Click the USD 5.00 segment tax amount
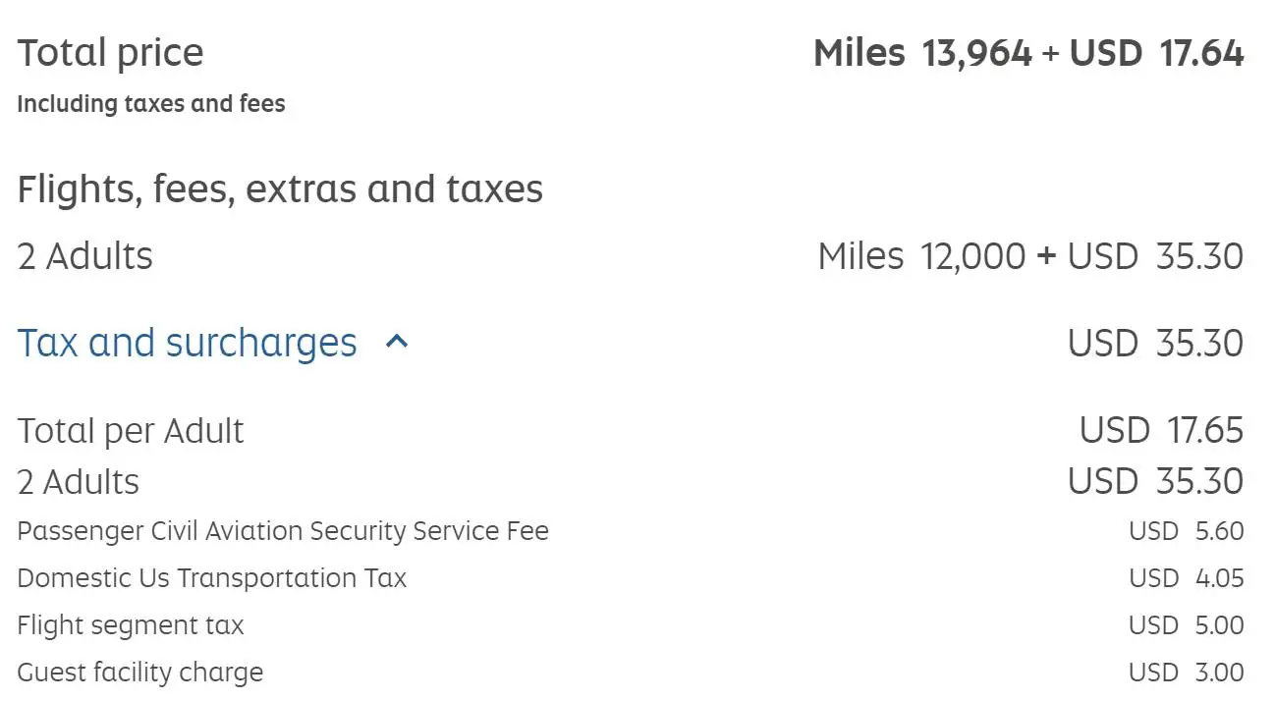Image resolution: width=1275 pixels, height=701 pixels. tap(1187, 625)
